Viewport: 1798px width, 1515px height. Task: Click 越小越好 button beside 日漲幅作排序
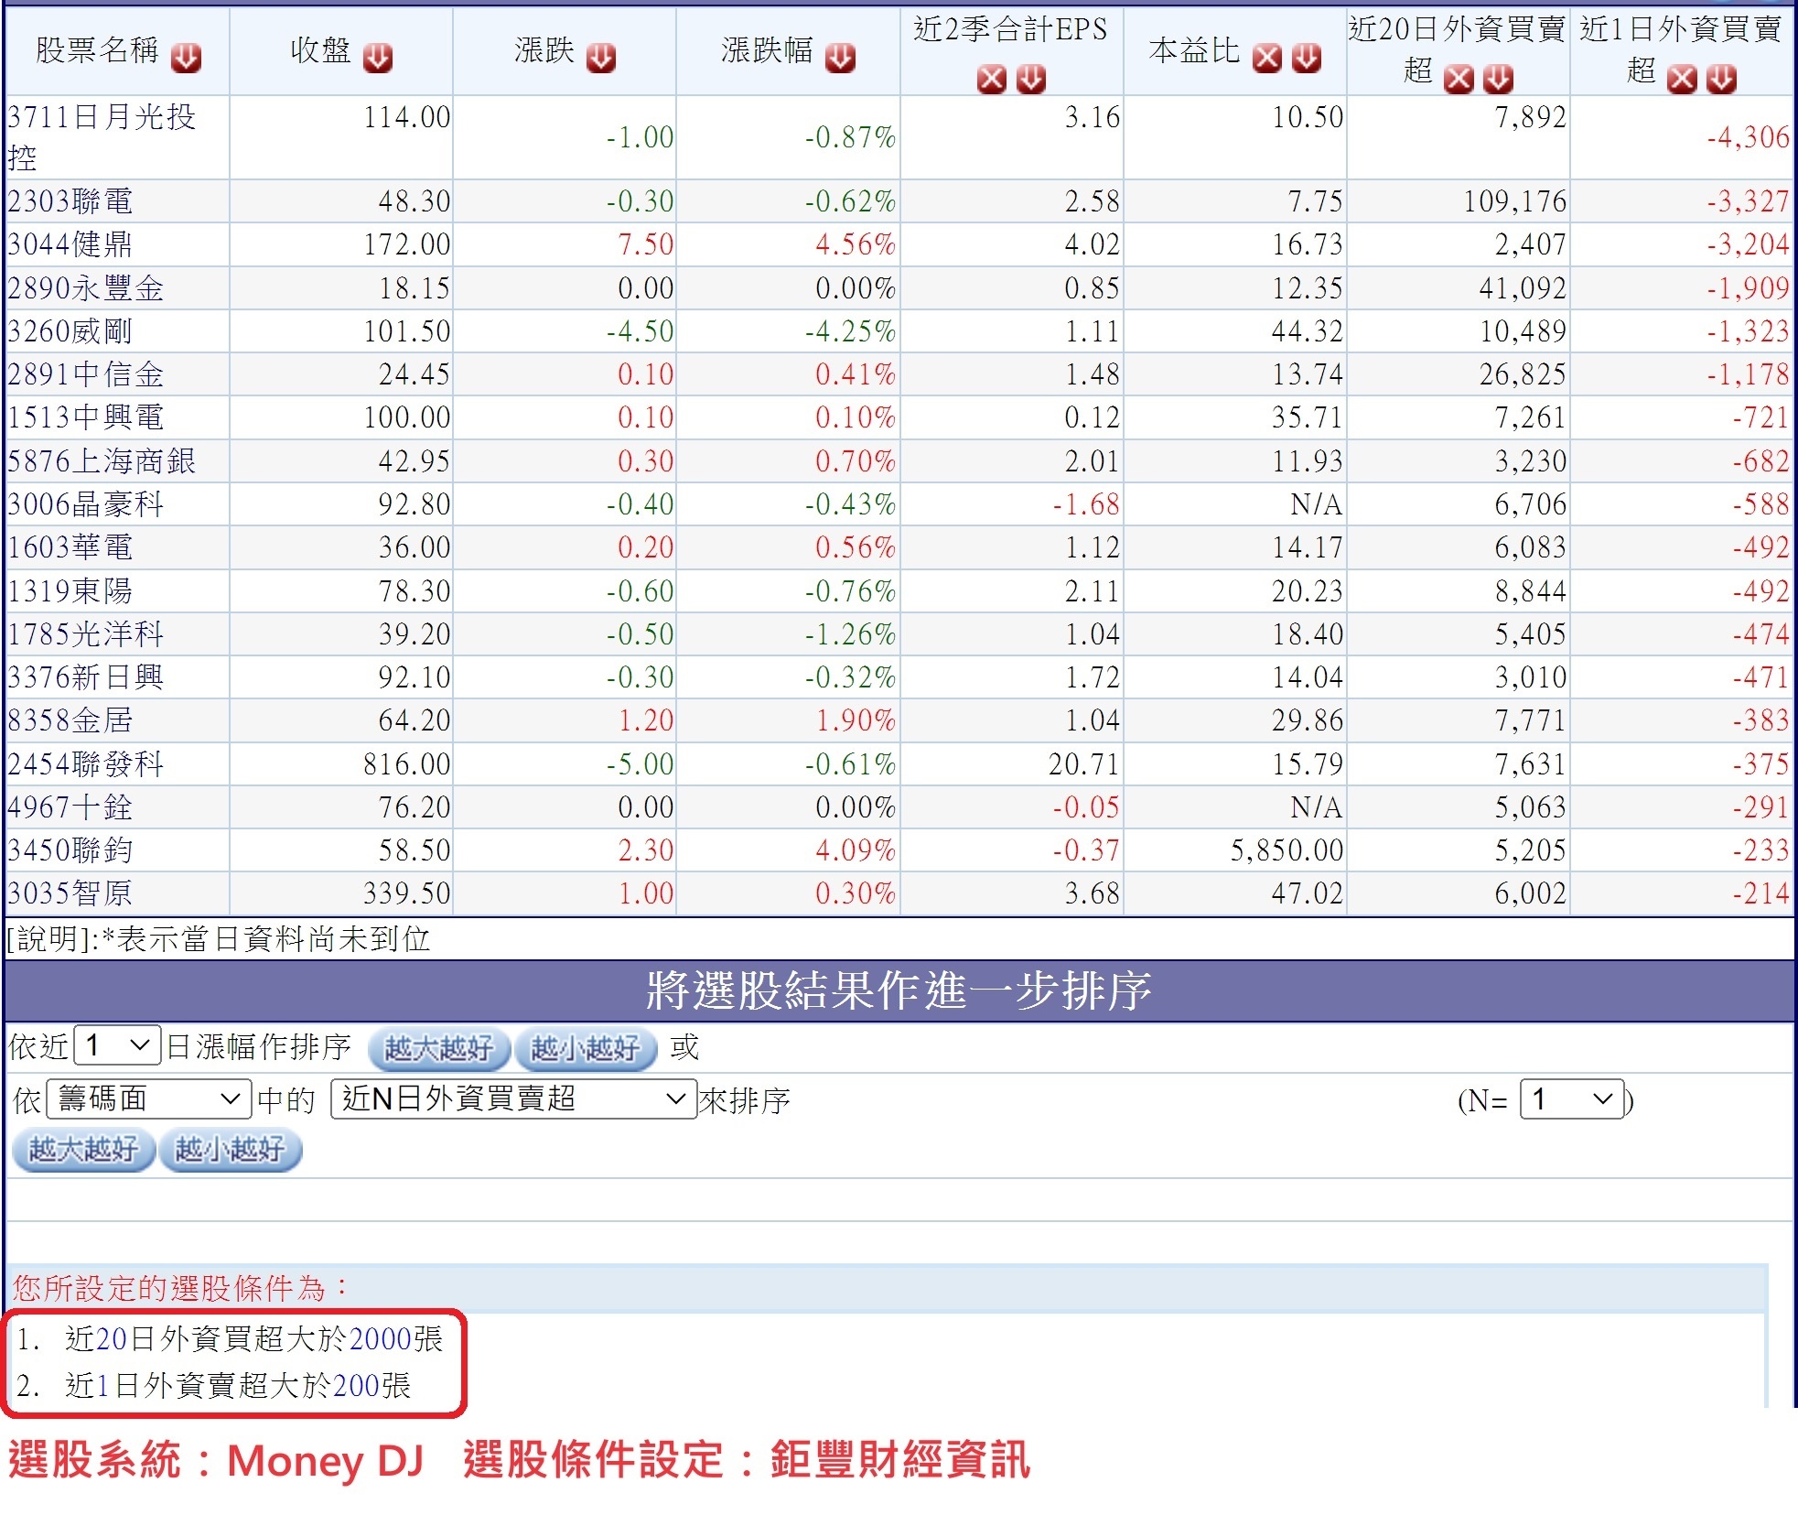(586, 1048)
